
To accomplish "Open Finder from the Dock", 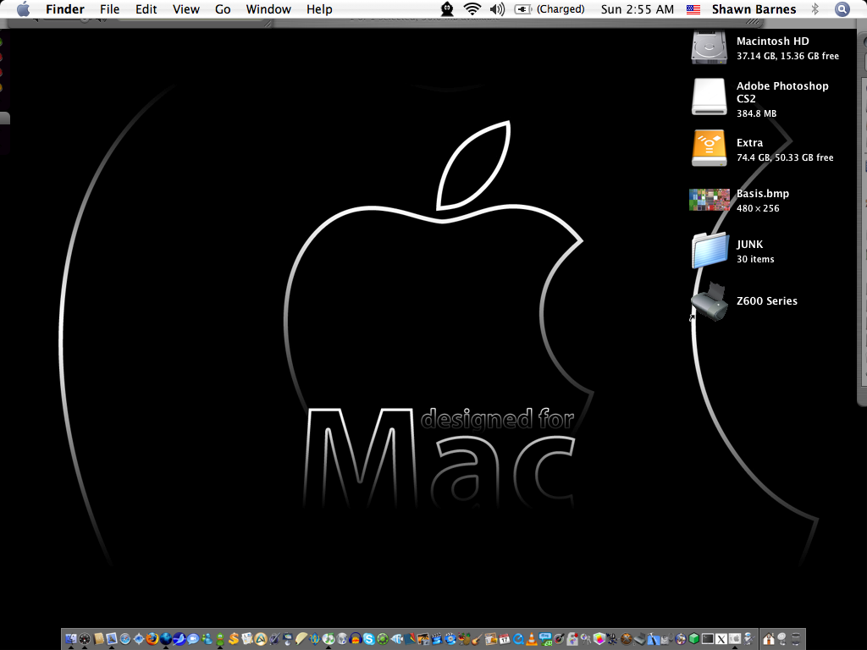I will click(71, 640).
